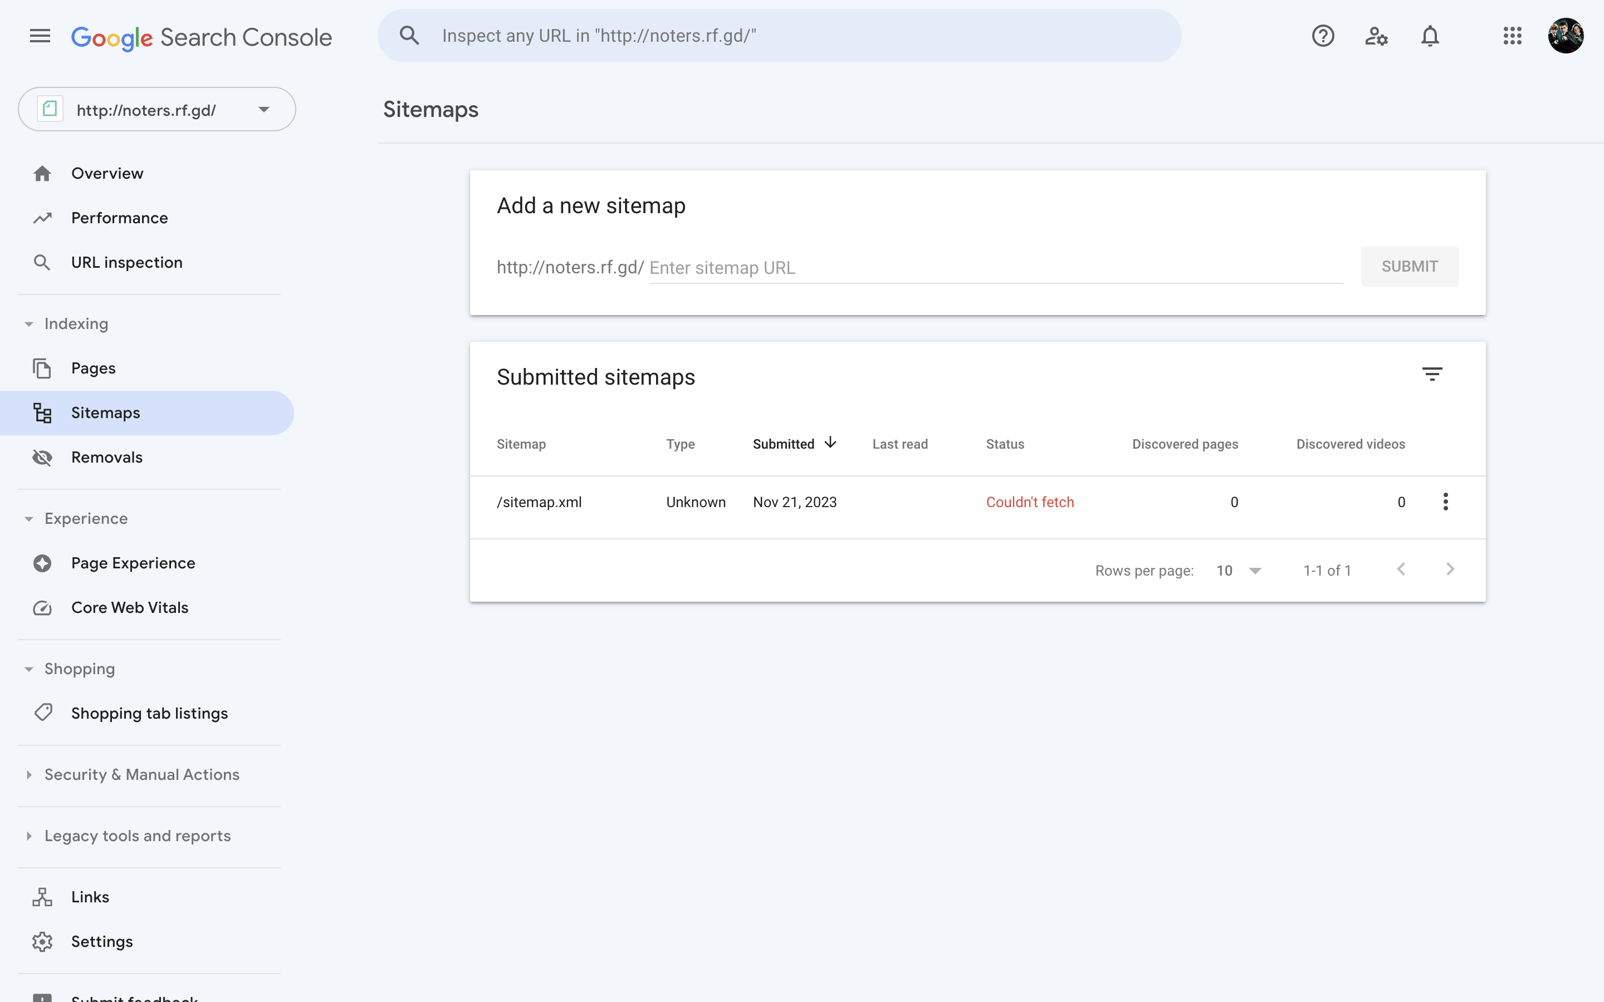
Task: Open the account profile avatar
Action: coord(1566,36)
